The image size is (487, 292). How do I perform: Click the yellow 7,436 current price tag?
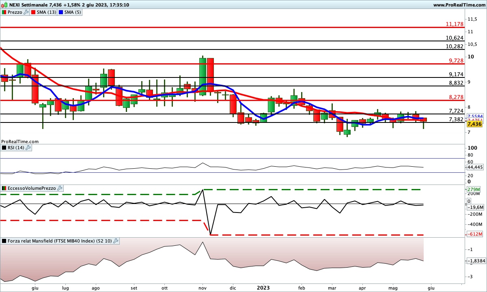[474, 124]
